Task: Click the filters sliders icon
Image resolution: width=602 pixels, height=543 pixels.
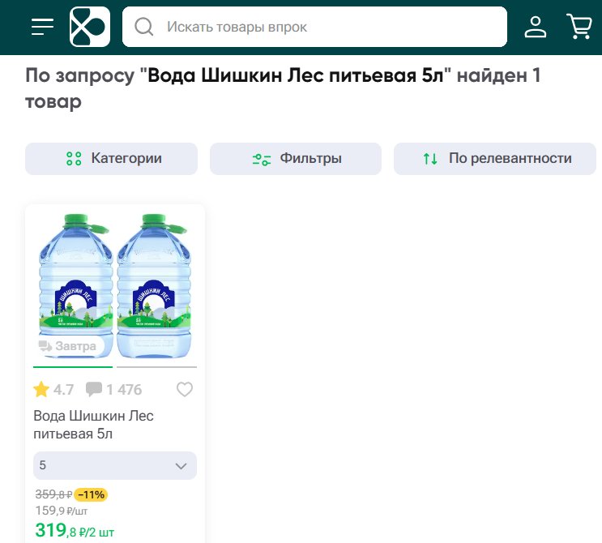Action: pyautogui.click(x=262, y=159)
